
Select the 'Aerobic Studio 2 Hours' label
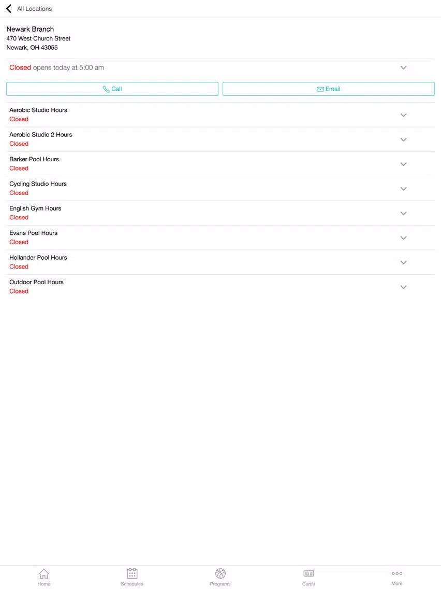41,134
